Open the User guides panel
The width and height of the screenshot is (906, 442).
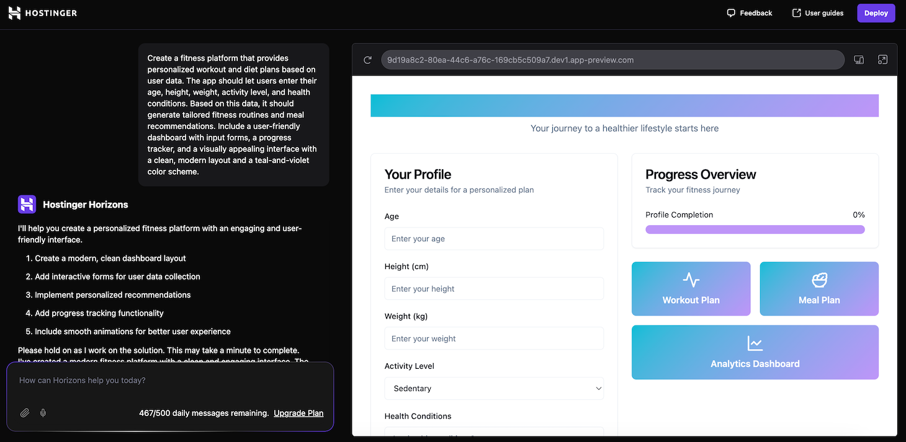click(817, 12)
